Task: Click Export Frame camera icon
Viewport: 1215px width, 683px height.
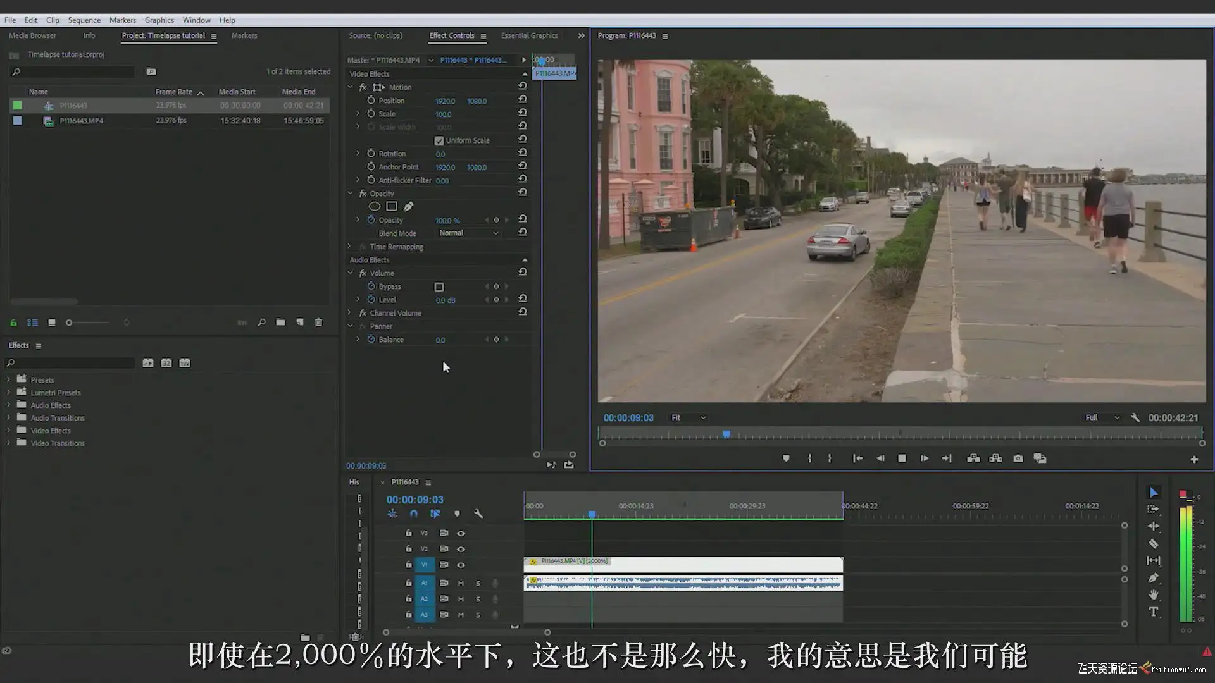Action: [1018, 458]
